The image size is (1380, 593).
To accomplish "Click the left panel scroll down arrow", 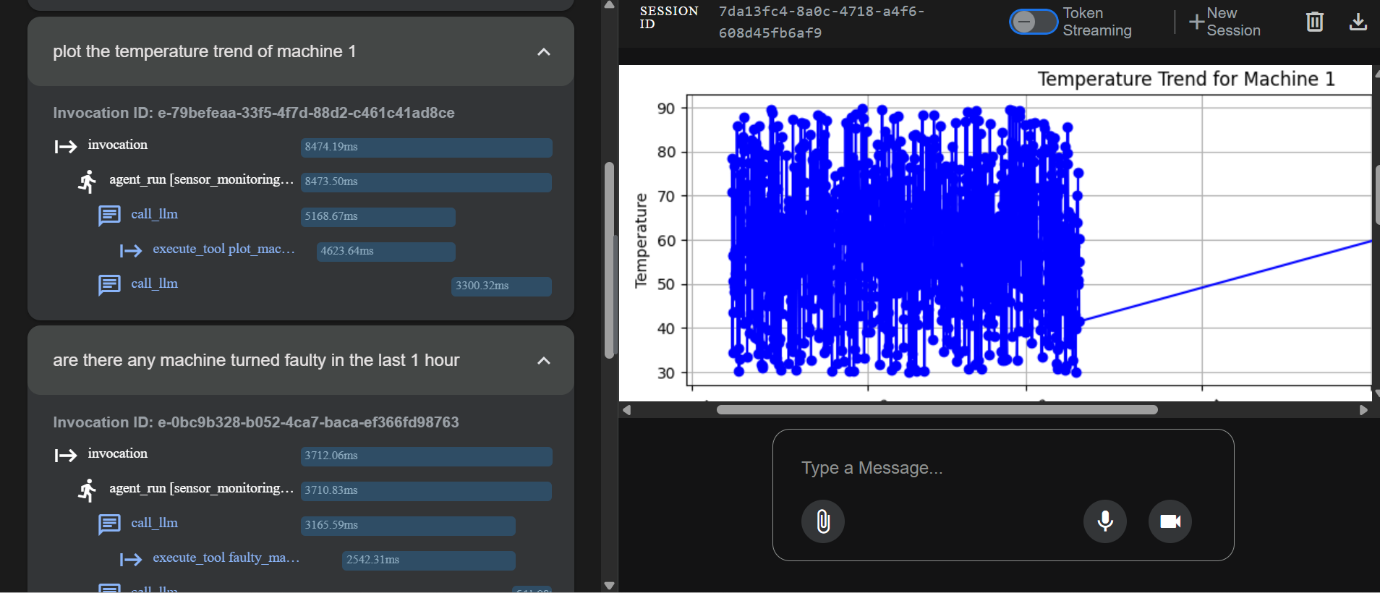I will click(x=609, y=586).
